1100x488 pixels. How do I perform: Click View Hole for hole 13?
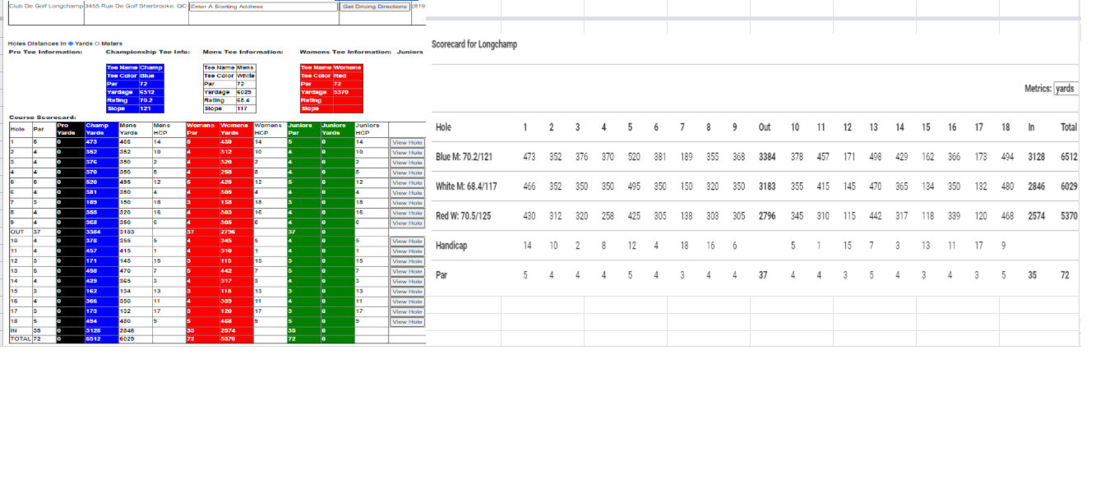click(407, 272)
